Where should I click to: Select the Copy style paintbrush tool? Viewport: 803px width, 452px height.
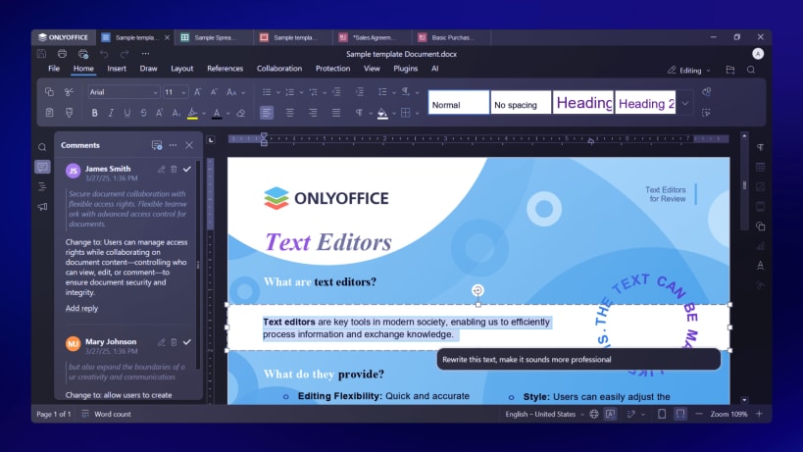click(x=69, y=113)
